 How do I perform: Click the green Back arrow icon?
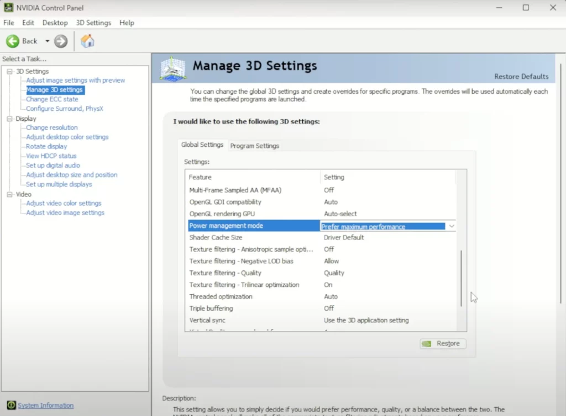(13, 41)
